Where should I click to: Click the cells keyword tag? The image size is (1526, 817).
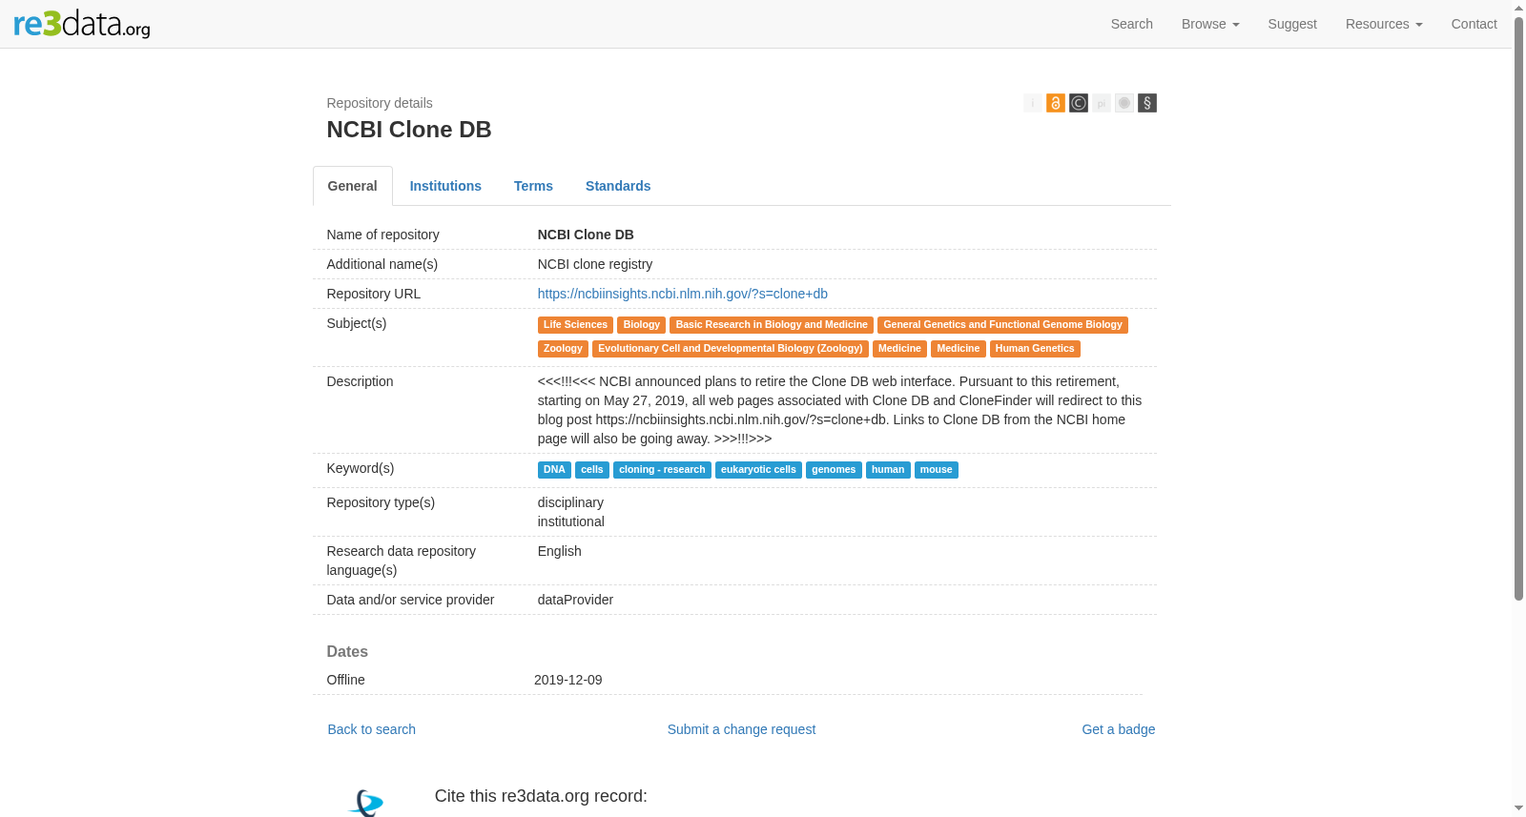[x=592, y=470]
